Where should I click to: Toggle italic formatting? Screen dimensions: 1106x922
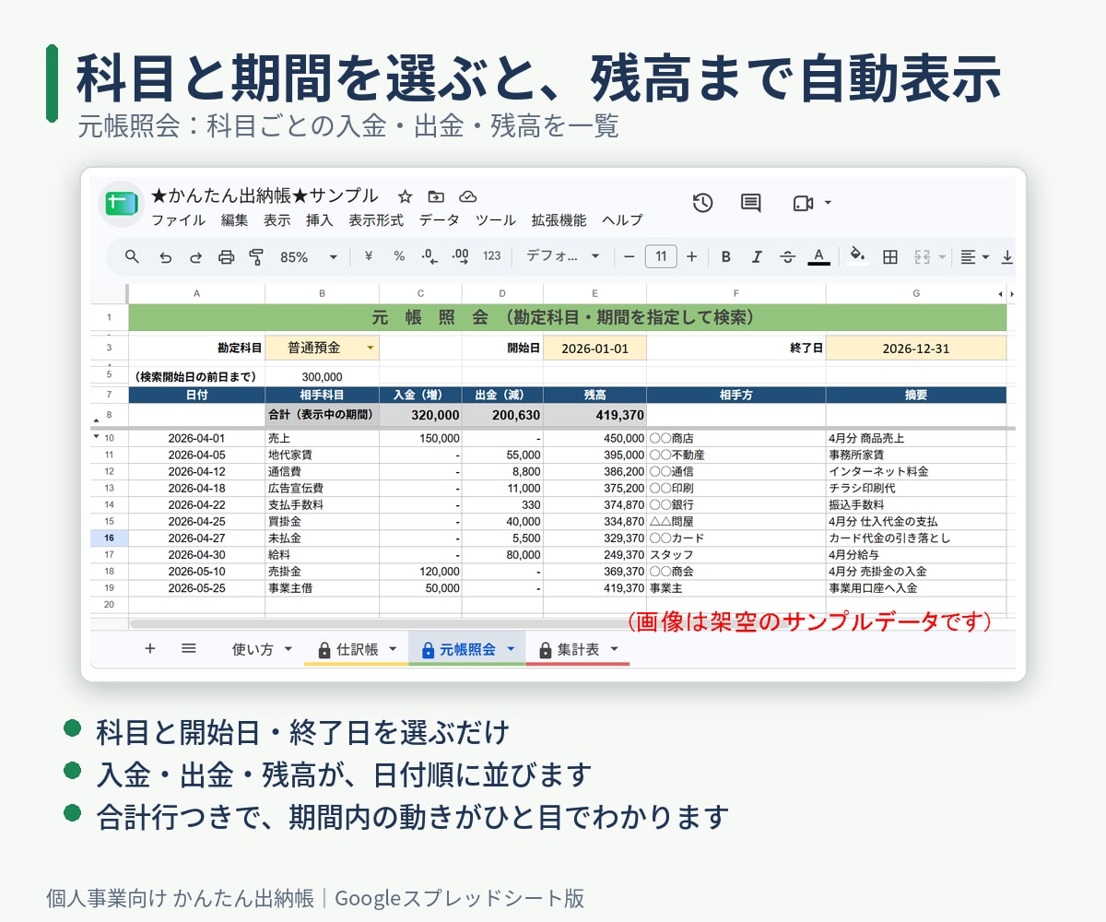[x=757, y=257]
